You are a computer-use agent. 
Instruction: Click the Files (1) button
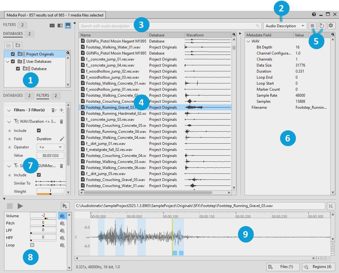(283, 267)
